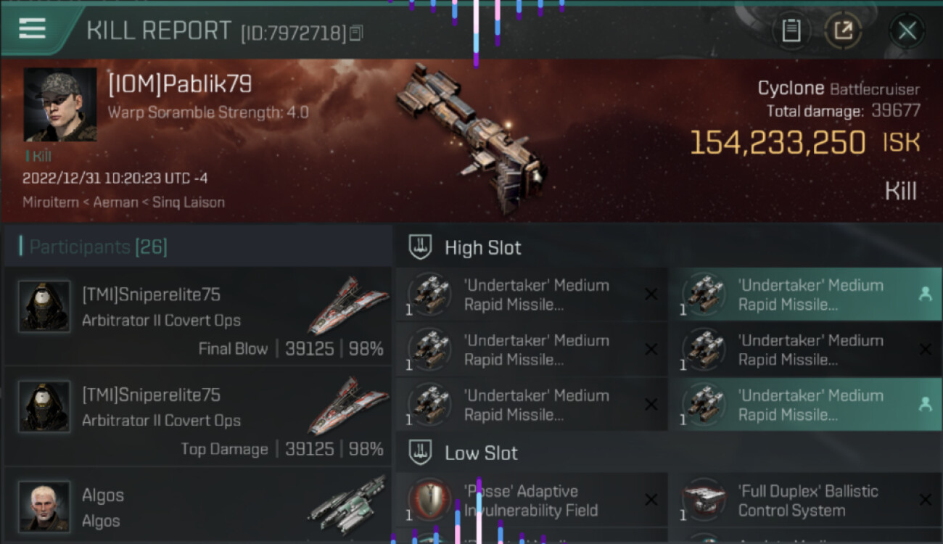
Task: Share the kill report via the export icon
Action: point(843,31)
